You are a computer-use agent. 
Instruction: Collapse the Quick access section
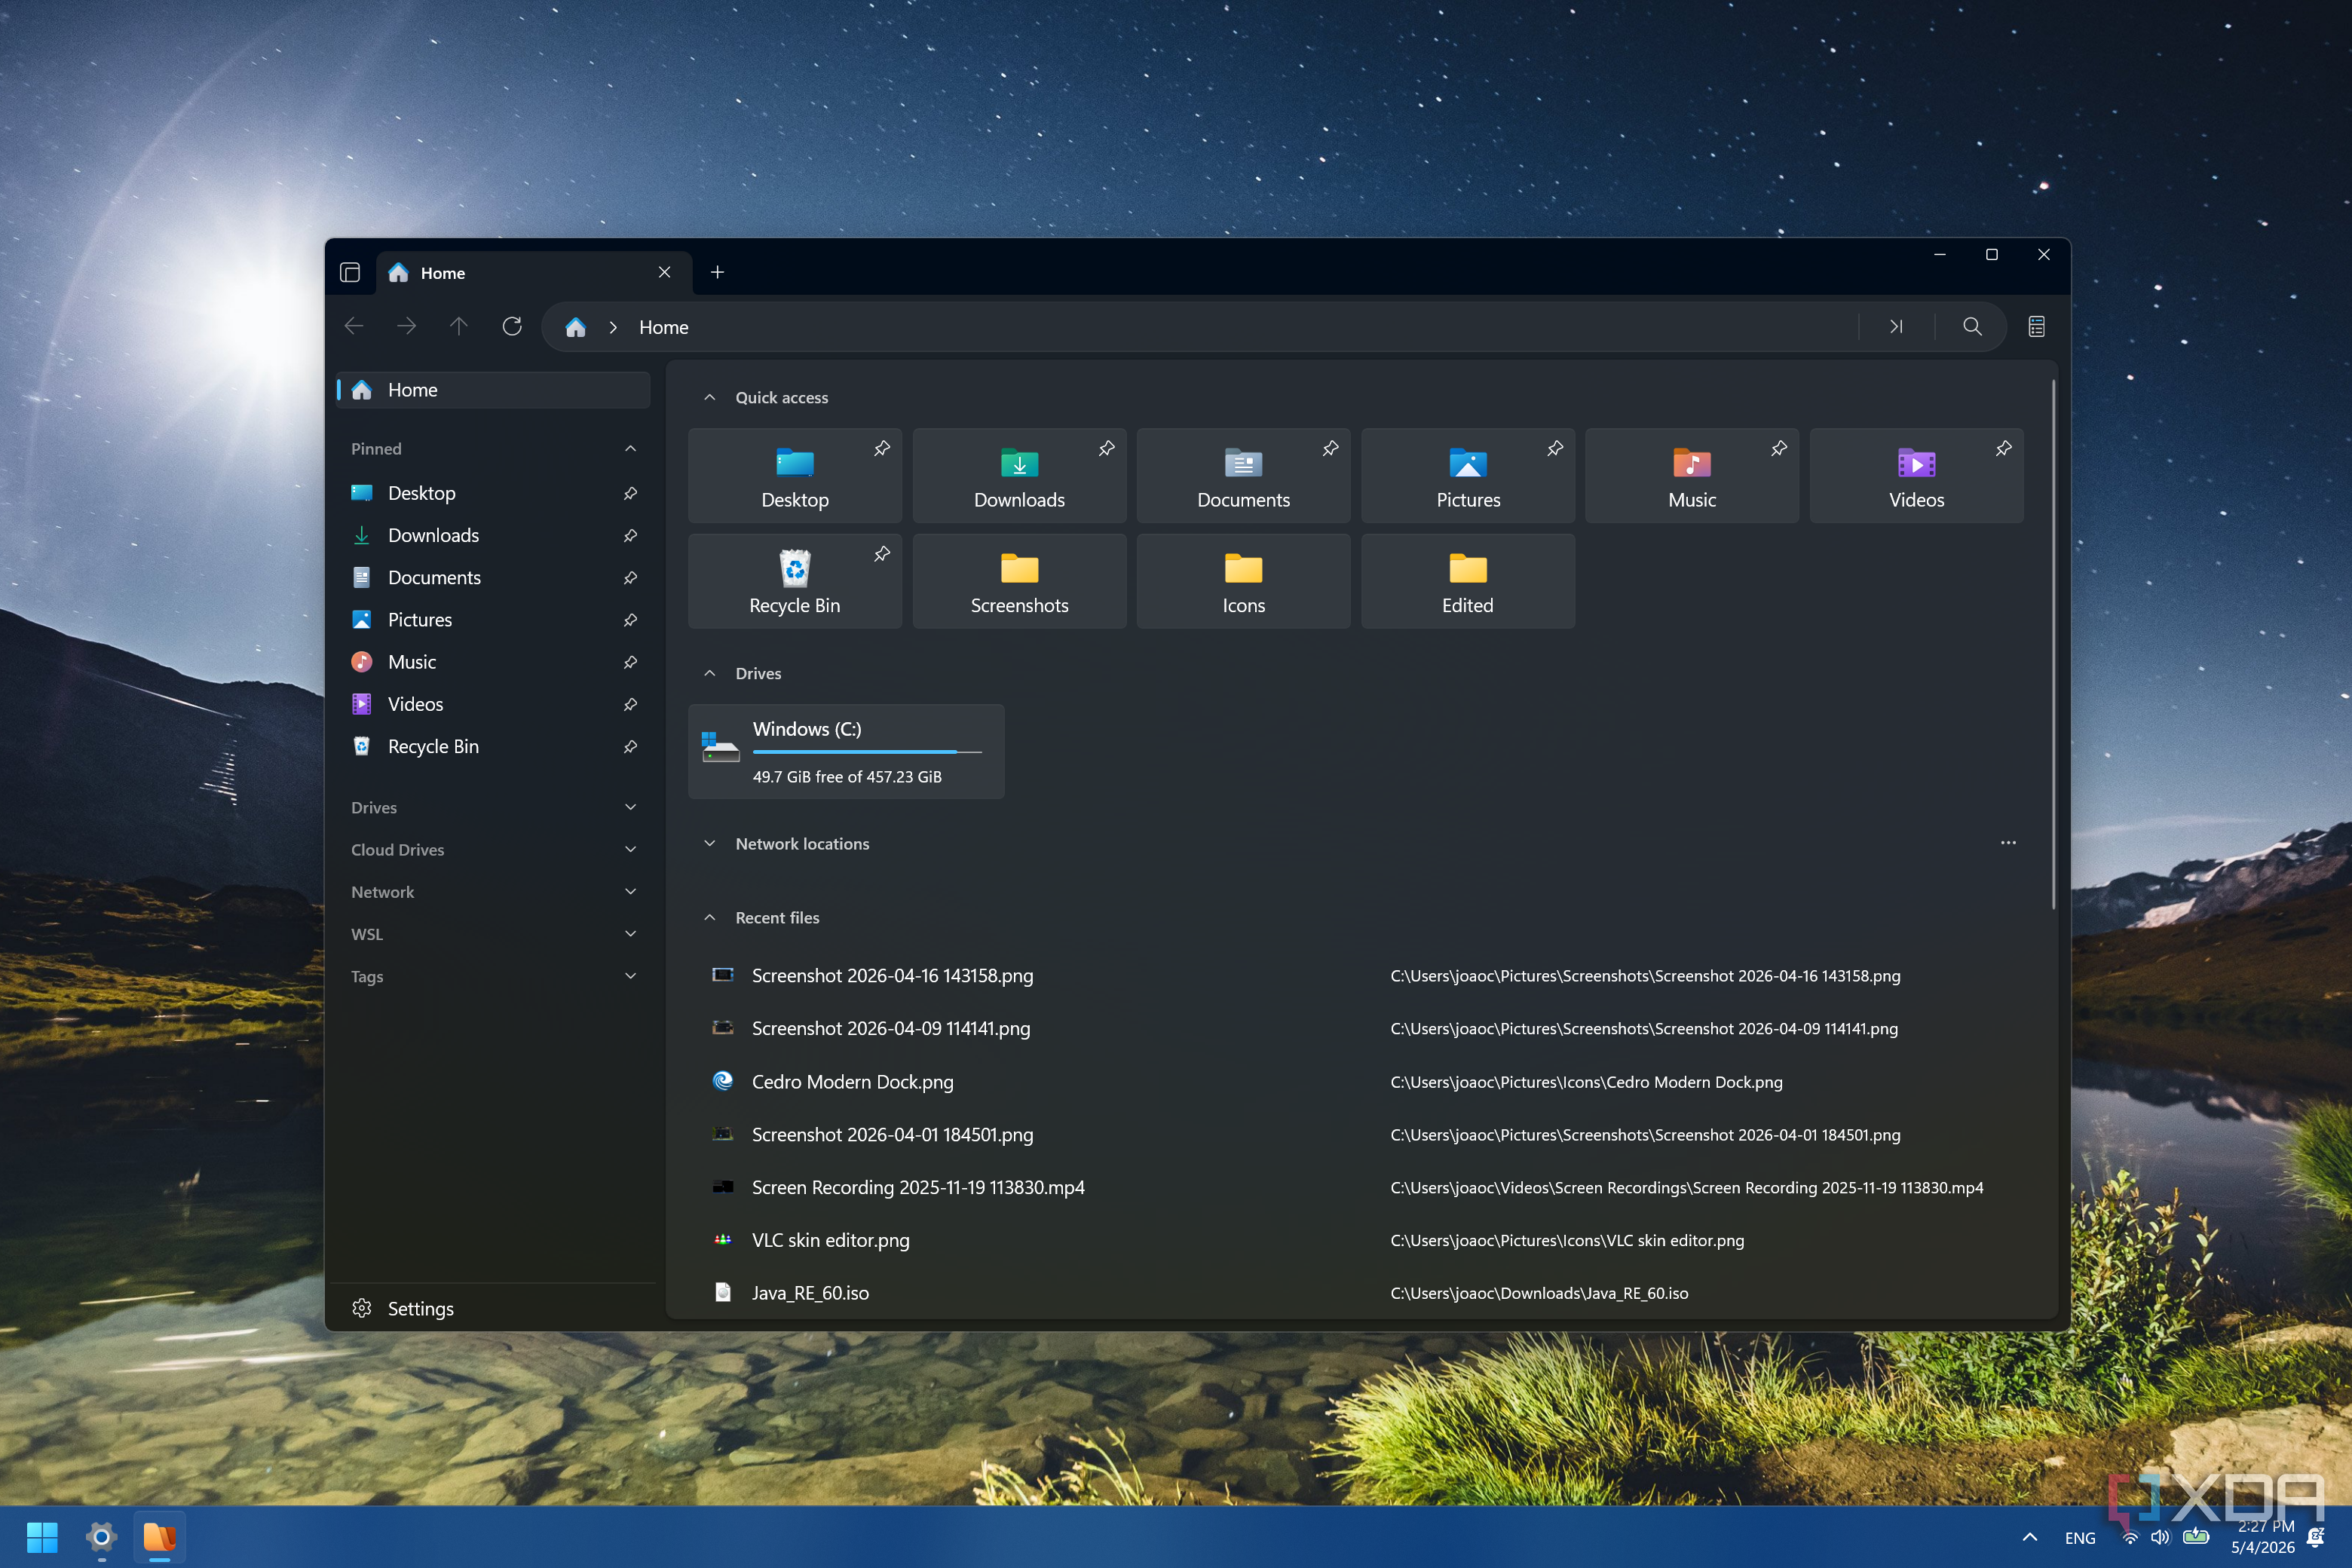(x=710, y=398)
